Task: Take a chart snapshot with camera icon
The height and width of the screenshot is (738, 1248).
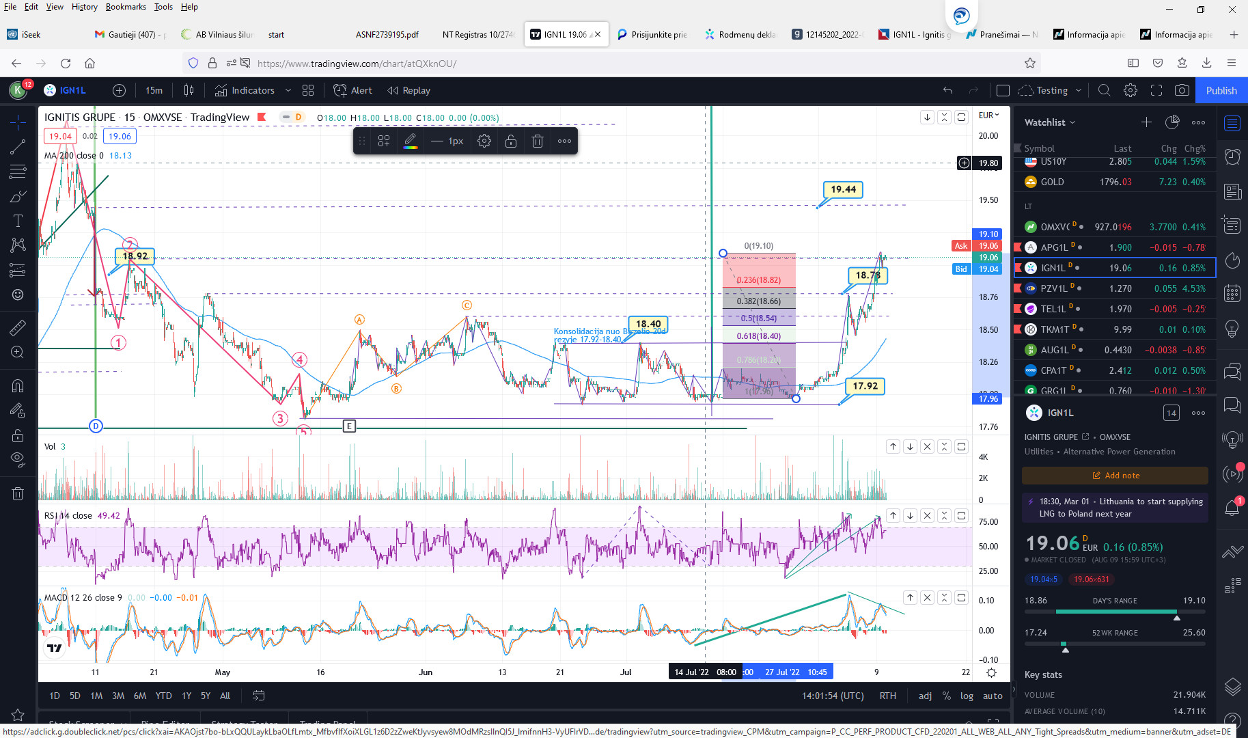Action: point(1182,90)
